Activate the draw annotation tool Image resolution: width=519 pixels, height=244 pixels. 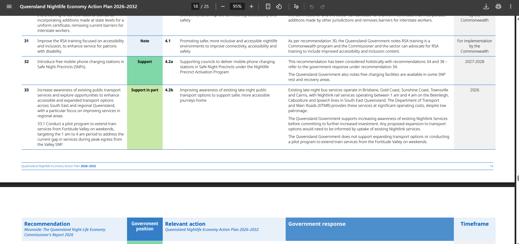point(296,7)
